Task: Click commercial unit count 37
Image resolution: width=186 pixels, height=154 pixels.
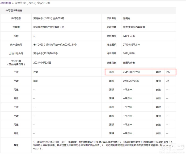Action: point(168,81)
